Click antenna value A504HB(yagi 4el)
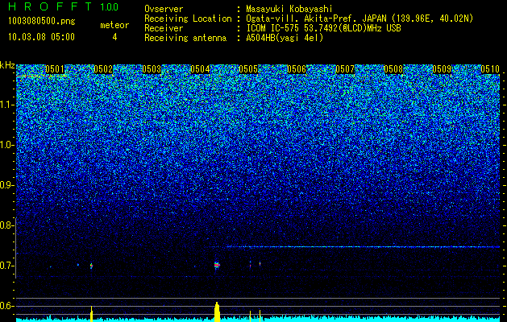507x322 pixels. (x=285, y=38)
